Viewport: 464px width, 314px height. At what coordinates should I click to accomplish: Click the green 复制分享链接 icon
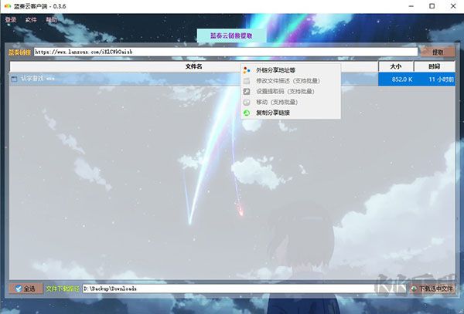pyautogui.click(x=247, y=113)
